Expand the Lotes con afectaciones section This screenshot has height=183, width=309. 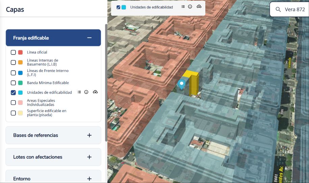click(53, 157)
